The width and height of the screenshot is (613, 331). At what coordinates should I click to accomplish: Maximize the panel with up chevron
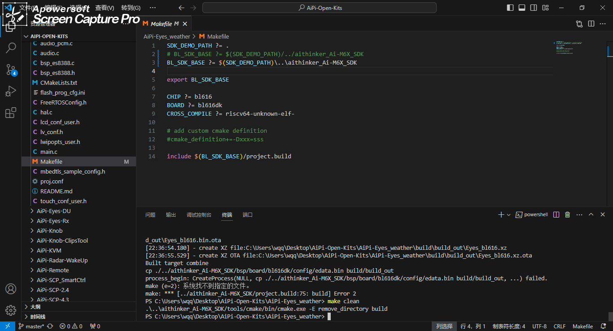[591, 215]
